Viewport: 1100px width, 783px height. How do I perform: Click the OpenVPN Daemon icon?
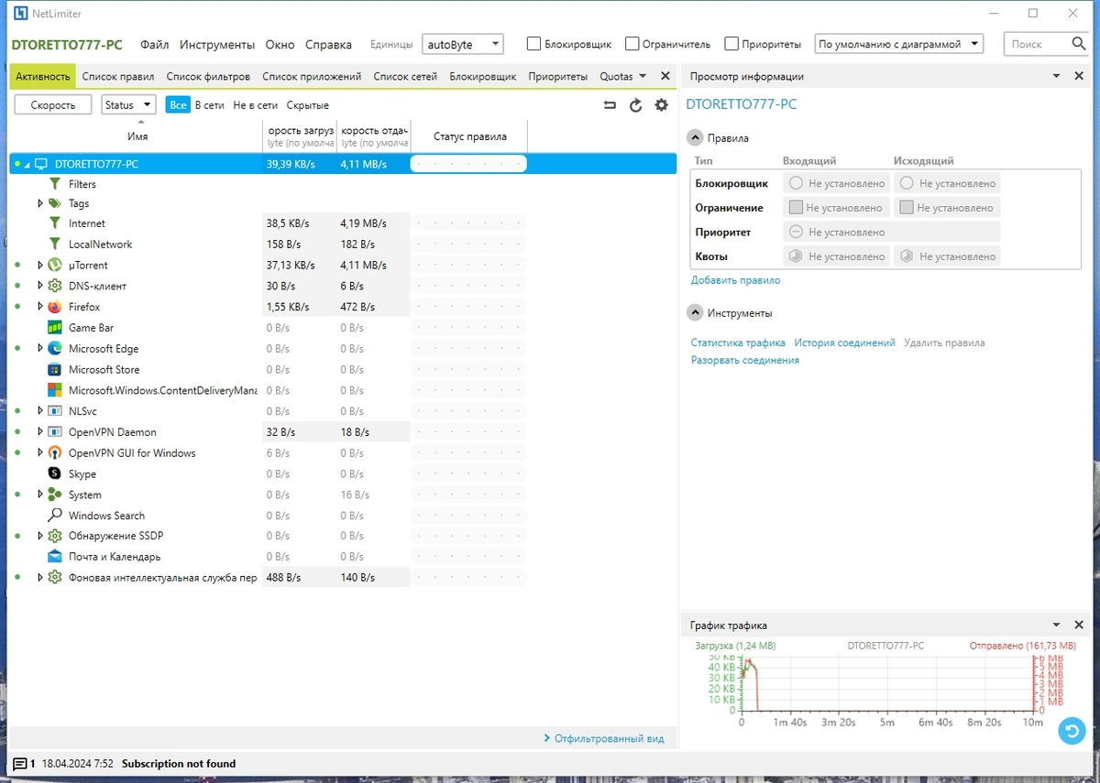click(x=54, y=432)
